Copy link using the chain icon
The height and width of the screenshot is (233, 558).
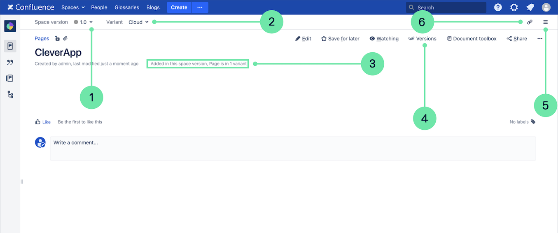[530, 22]
